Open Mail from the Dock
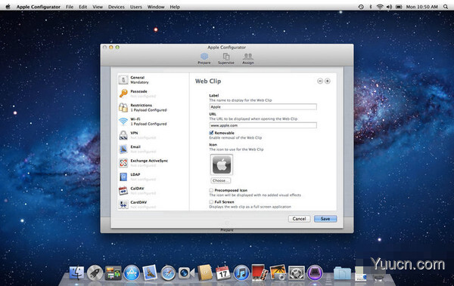The image size is (454, 286). click(150, 272)
